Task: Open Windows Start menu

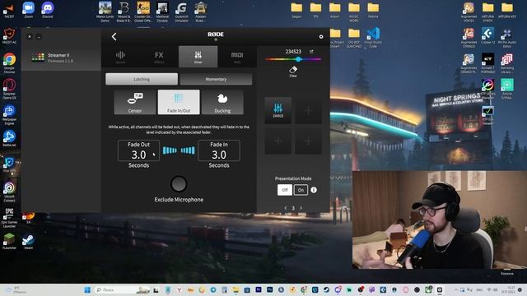Action: click(87, 289)
